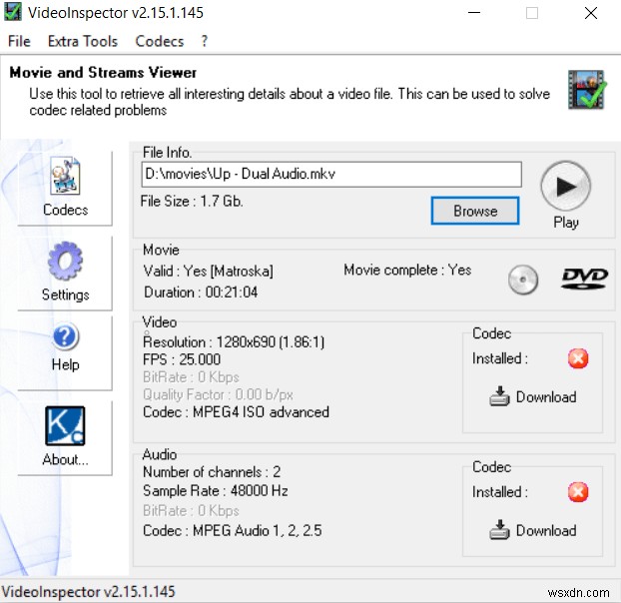Open the Help question mark icon
Screen dimensions: 621x603
(x=65, y=336)
